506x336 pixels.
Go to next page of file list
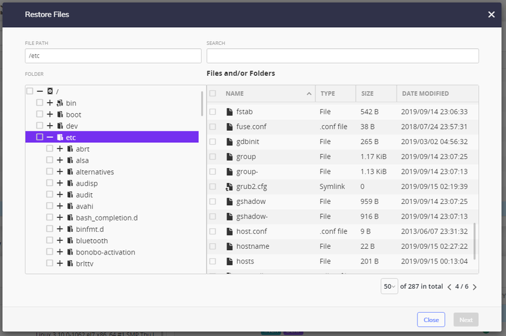pyautogui.click(x=475, y=287)
